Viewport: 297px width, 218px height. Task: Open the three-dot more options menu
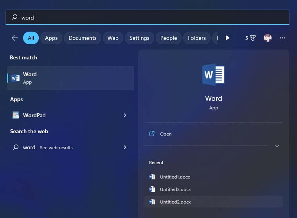click(283, 38)
